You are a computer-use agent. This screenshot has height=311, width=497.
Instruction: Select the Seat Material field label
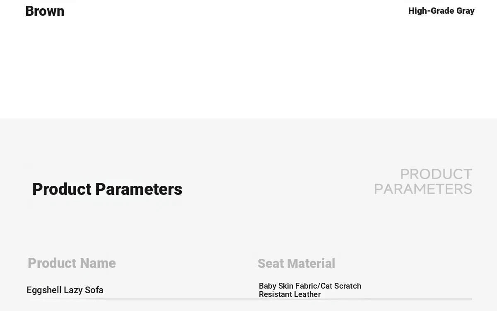(x=296, y=263)
